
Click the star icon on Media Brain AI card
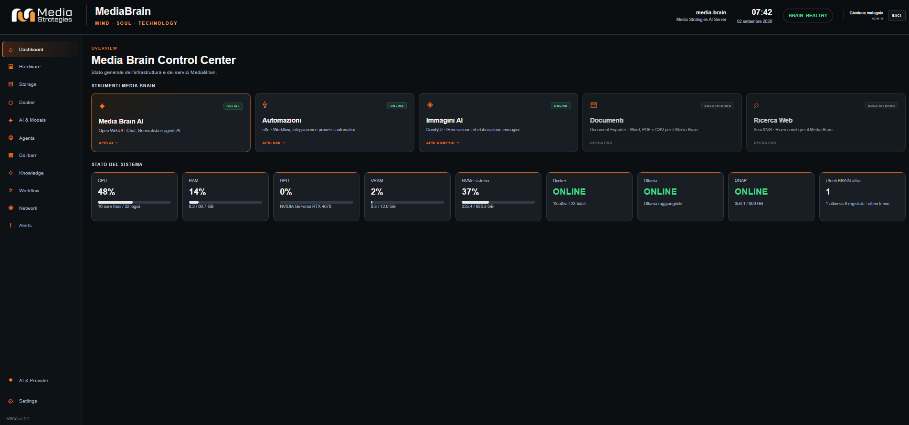point(102,106)
